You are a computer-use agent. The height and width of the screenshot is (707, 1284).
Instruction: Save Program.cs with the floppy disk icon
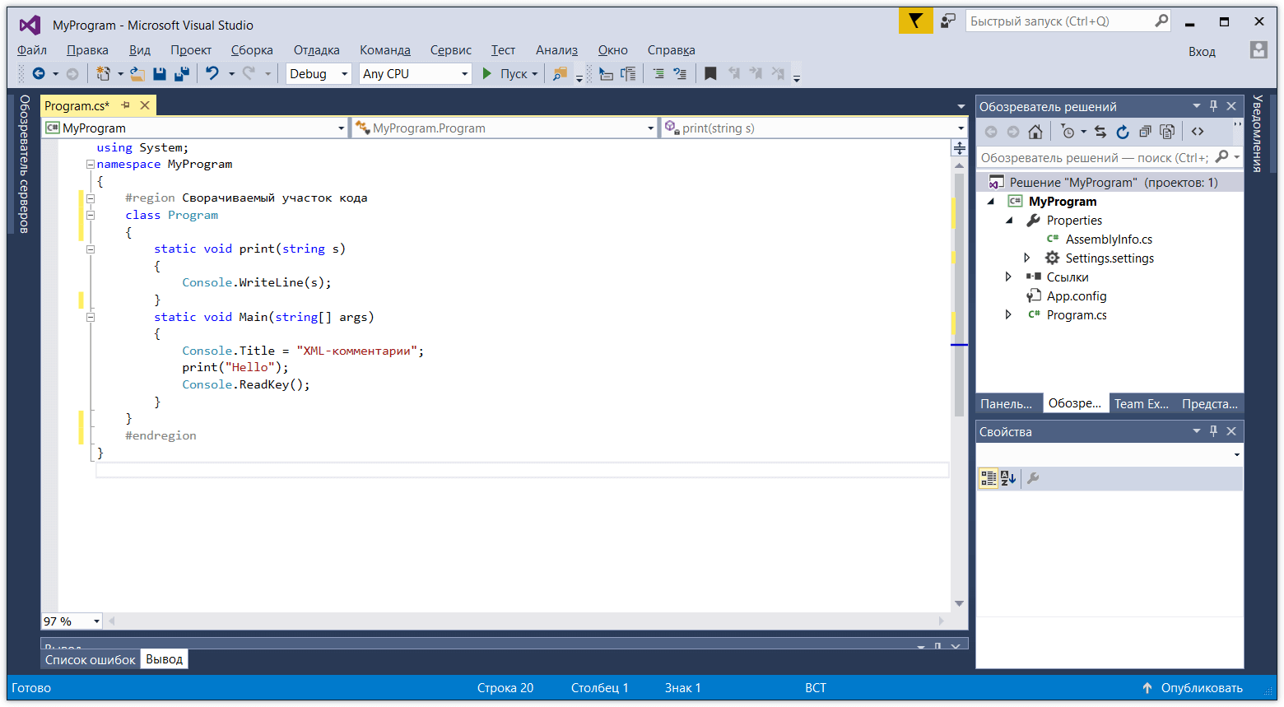tap(160, 74)
